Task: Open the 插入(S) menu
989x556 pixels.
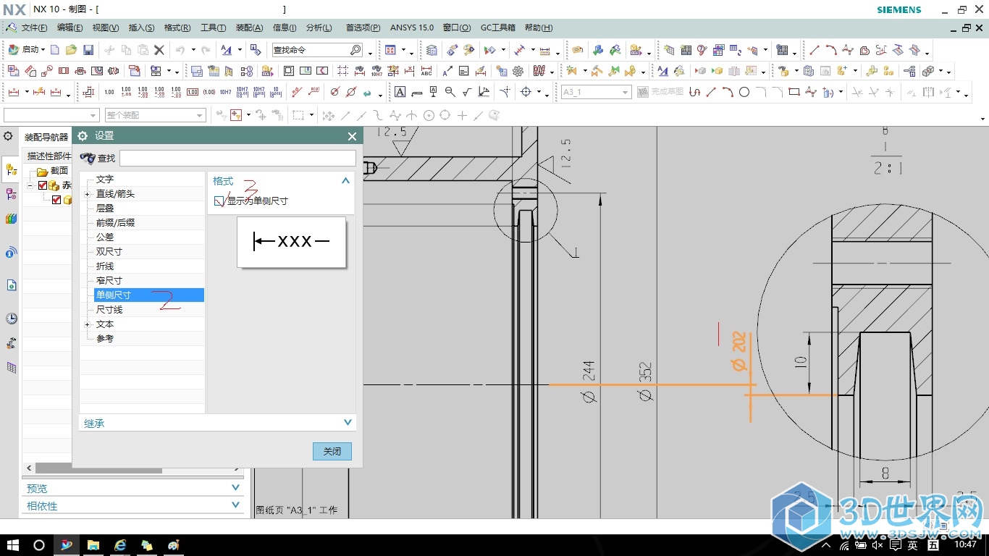Action: 141,28
